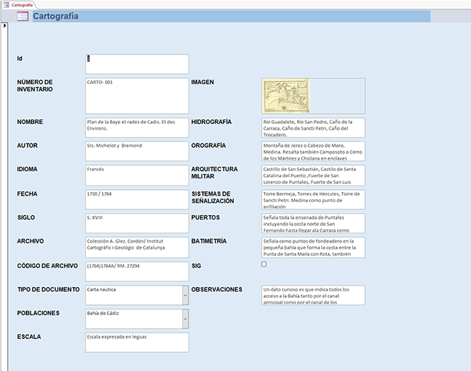Screen dimensions: 471x371
Task: Click the record selector arrow on left edge
Action: pos(4,26)
